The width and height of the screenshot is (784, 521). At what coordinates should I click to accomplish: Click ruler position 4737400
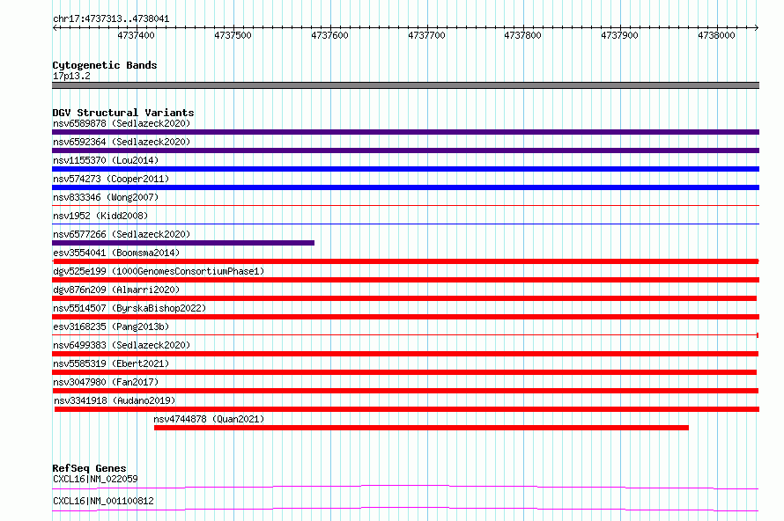[x=136, y=35]
